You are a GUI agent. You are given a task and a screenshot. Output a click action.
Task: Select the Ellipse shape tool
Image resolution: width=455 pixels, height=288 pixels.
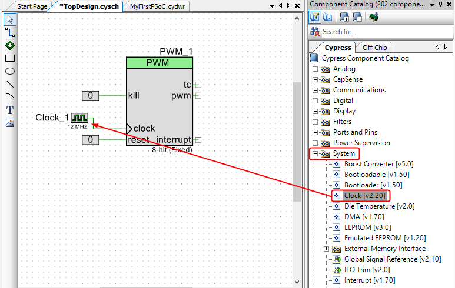click(x=10, y=71)
